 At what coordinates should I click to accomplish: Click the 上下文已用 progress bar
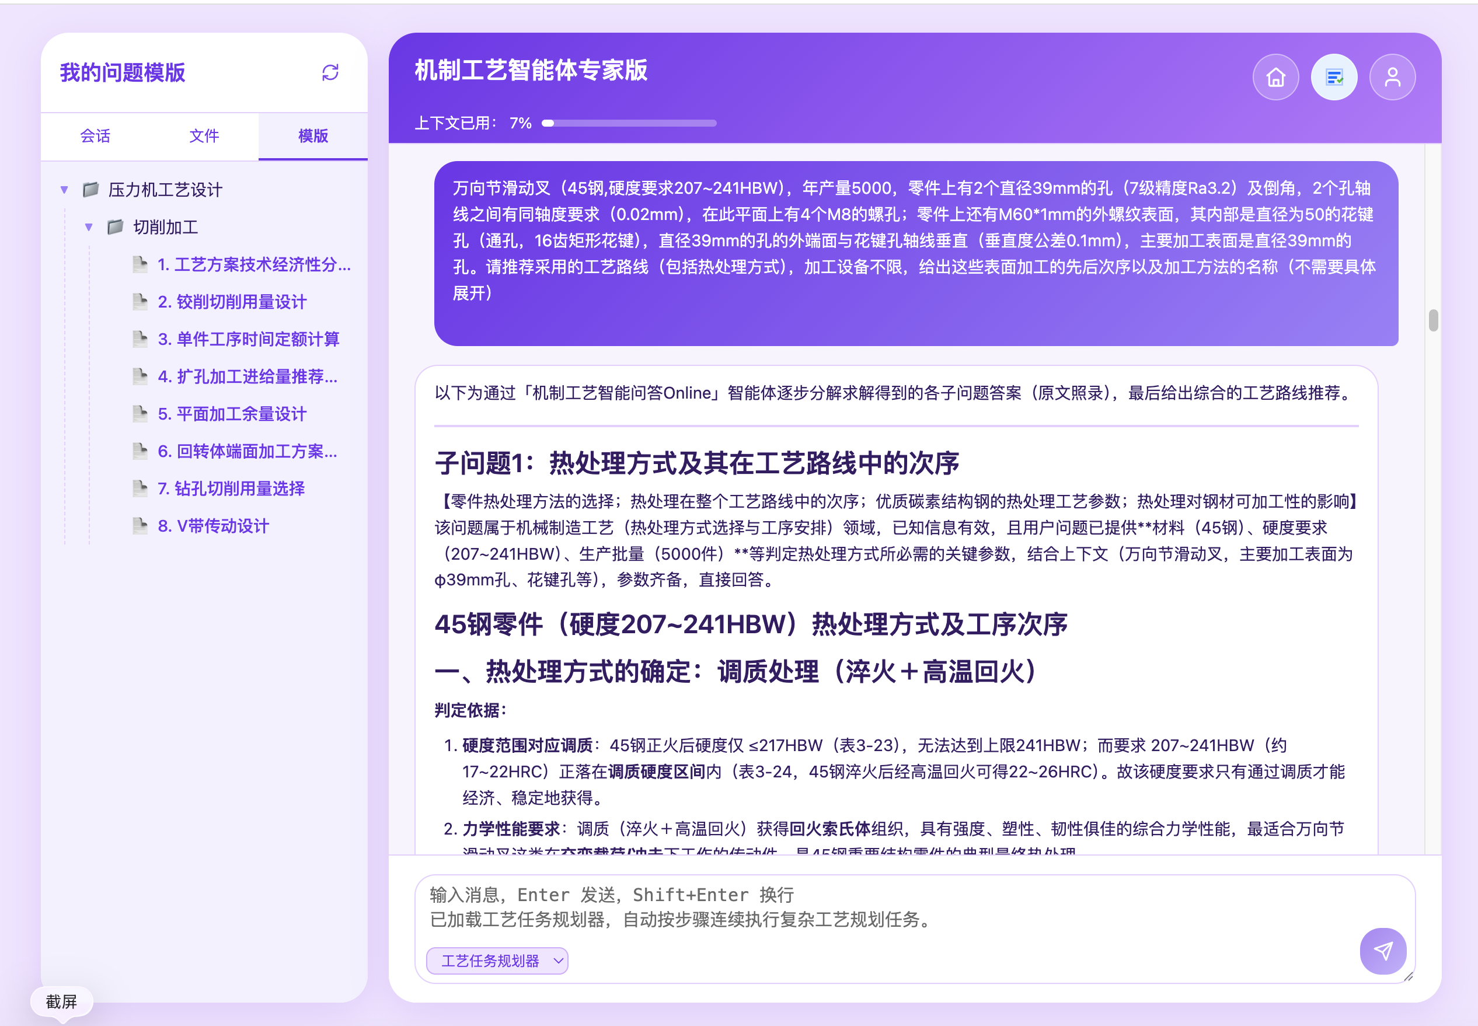pos(629,123)
